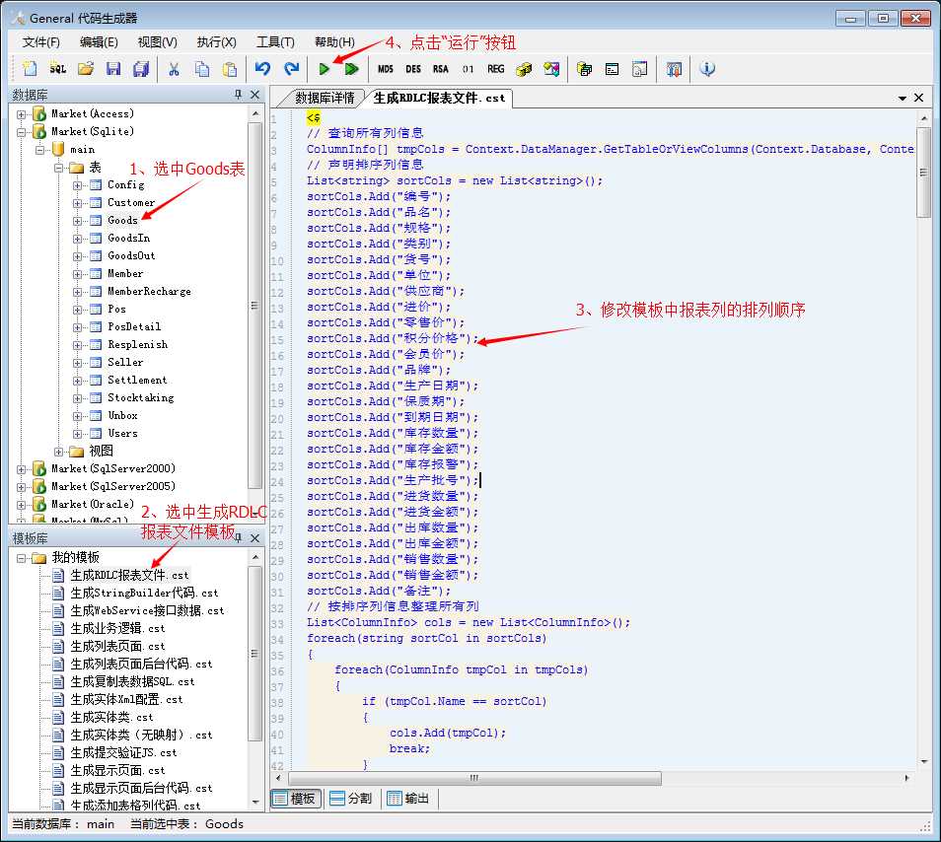The height and width of the screenshot is (842, 941).
Task: Click the Redo arrow icon
Action: 292,69
